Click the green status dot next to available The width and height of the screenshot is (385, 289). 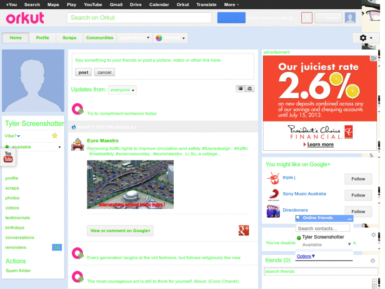tap(7, 147)
